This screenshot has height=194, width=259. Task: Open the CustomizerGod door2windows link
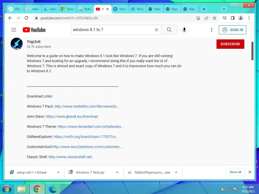[x=87, y=147]
